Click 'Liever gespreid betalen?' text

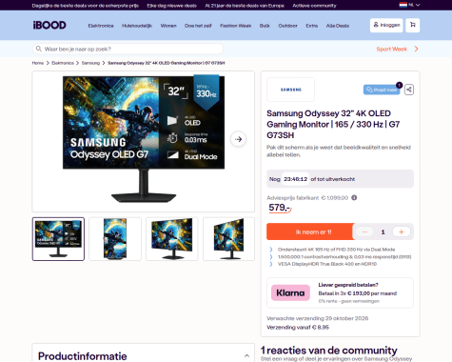coord(348,285)
